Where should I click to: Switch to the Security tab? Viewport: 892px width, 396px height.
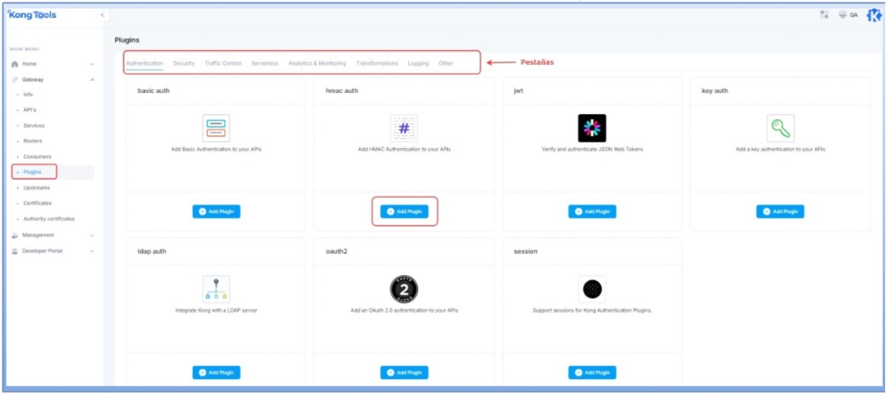point(183,63)
